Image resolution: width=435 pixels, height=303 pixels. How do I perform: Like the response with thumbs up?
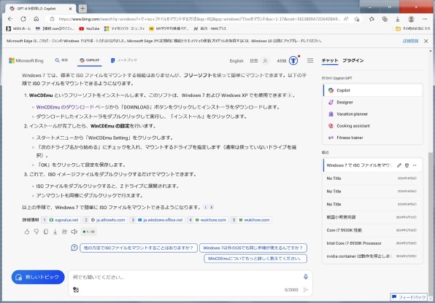click(27, 232)
